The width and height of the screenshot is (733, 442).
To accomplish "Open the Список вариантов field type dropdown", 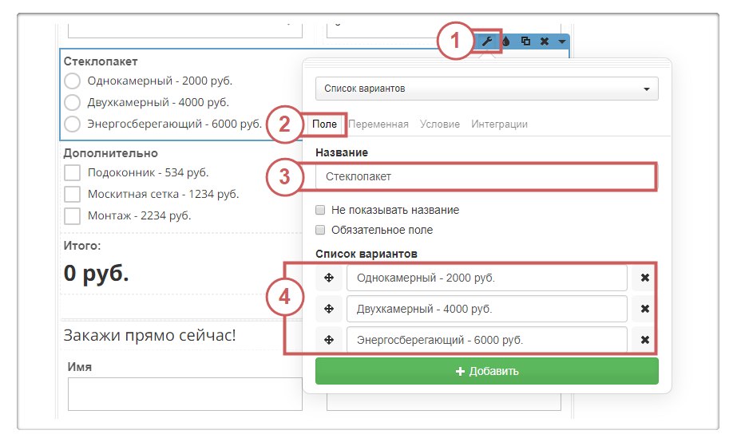I will (486, 89).
